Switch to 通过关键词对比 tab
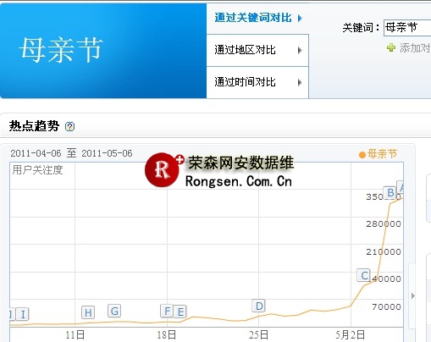 [x=253, y=18]
